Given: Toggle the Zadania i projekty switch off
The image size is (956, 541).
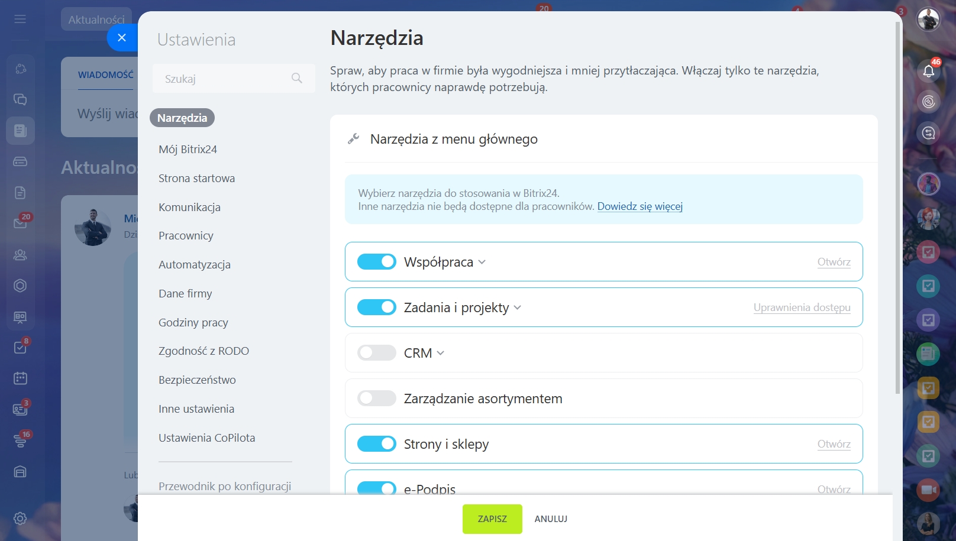Looking at the screenshot, I should tap(377, 307).
